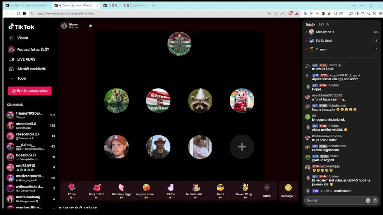Open top viewer Évi Szabadi
383x215 pixels.
342,41
